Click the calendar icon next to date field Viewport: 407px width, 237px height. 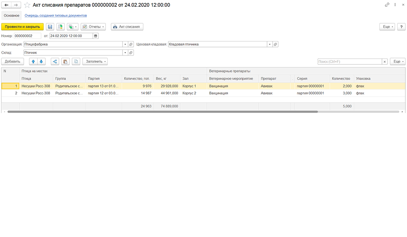coord(95,36)
